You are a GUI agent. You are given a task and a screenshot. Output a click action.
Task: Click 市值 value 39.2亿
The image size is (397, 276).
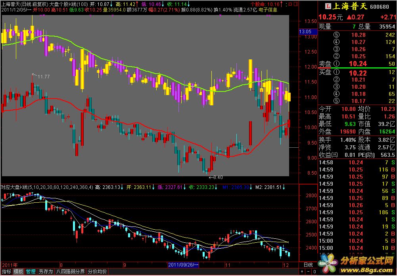coord(387,124)
